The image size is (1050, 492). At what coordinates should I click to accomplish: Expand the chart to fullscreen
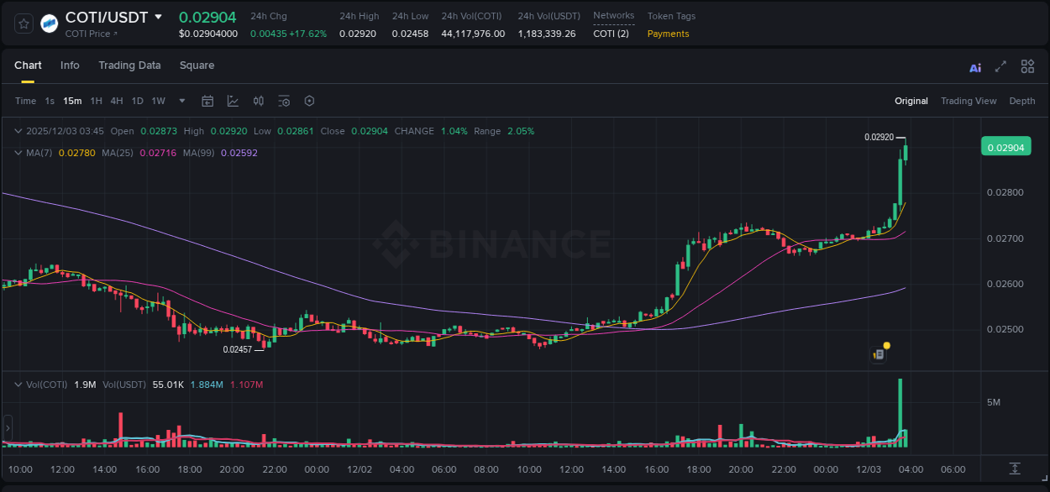pyautogui.click(x=1000, y=66)
